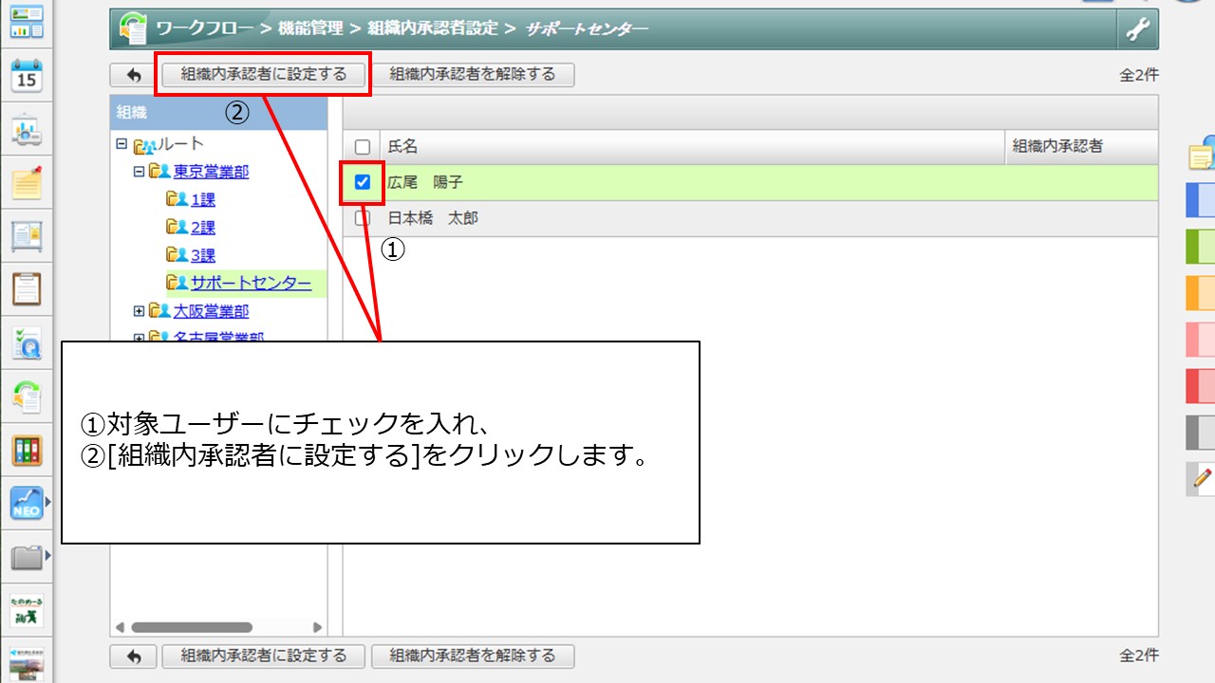1215x683 pixels.
Task: Click 組織内承認者を解除する above the list
Action: (473, 74)
